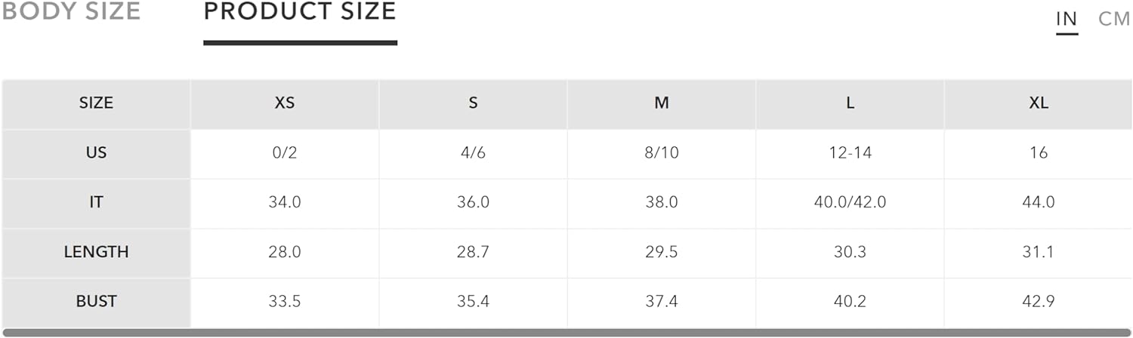1133x338 pixels.
Task: Click the horizontal scrollbar below the table
Action: [x=566, y=333]
